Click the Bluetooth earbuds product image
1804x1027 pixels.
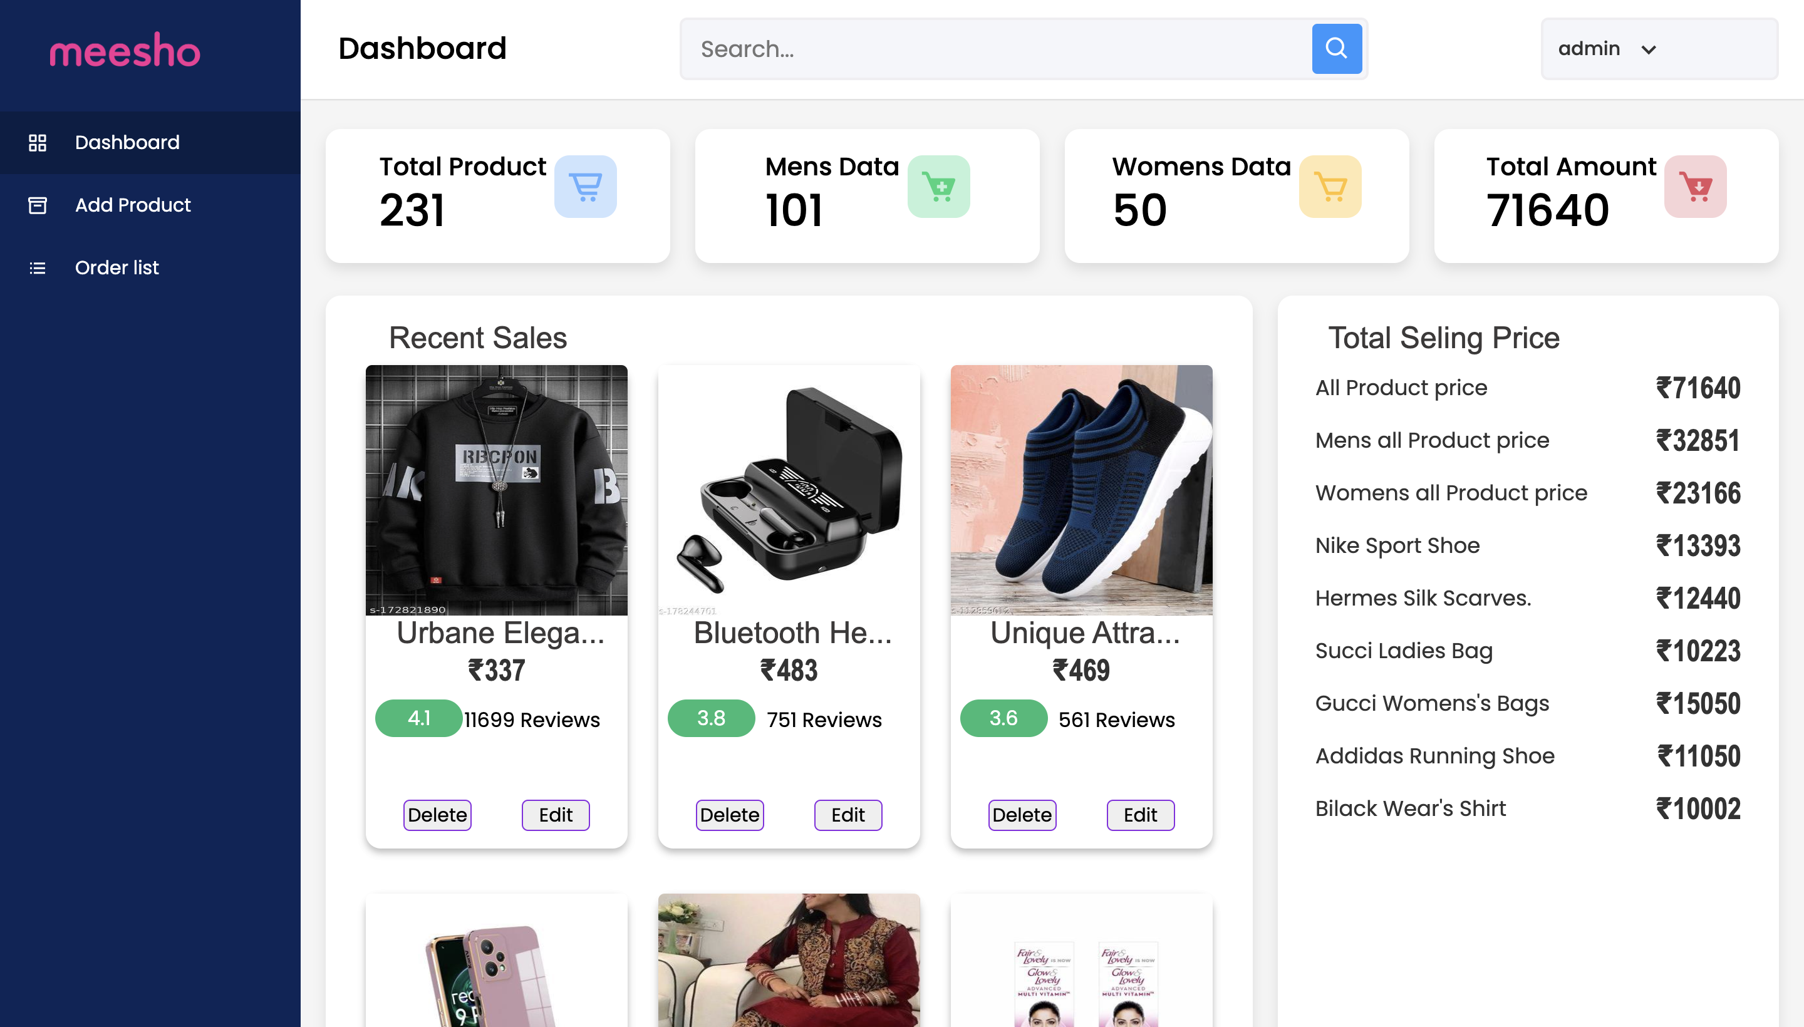pyautogui.click(x=789, y=490)
